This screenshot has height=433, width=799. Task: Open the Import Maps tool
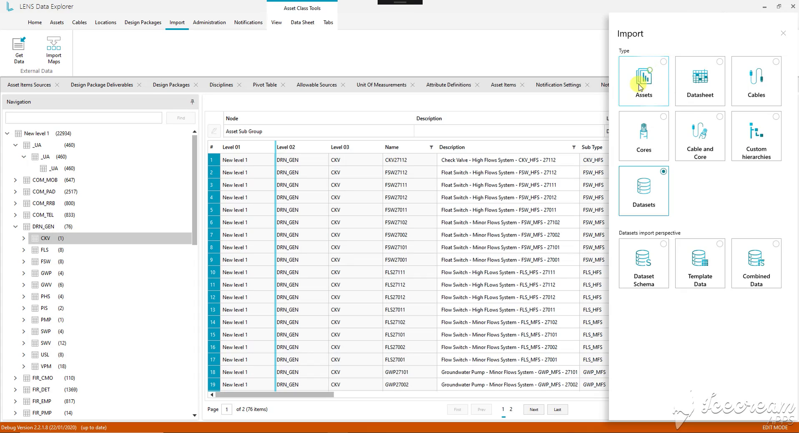coord(54,50)
